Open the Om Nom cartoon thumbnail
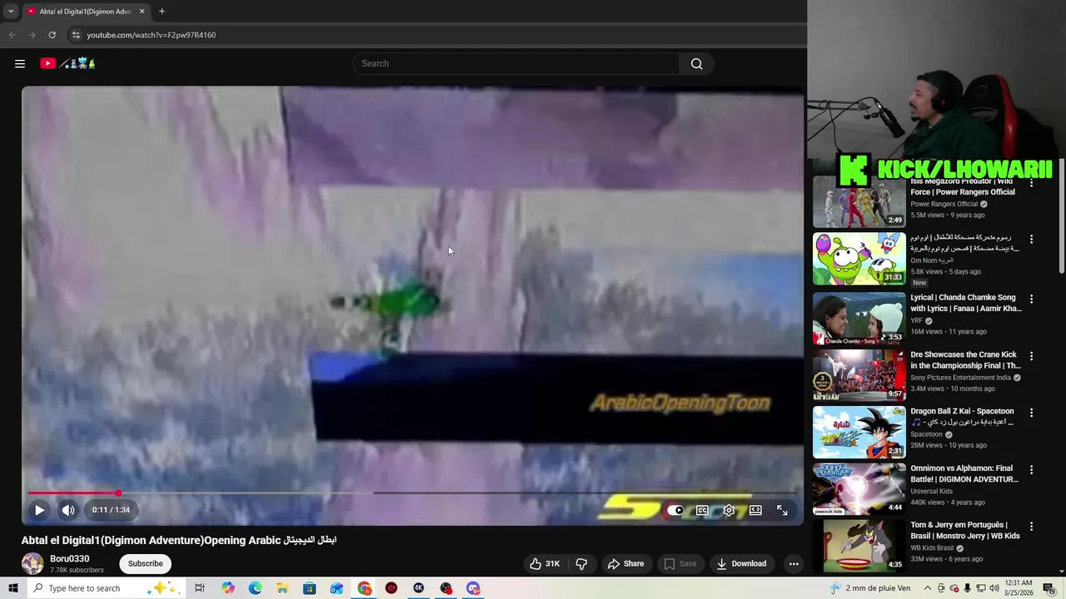The image size is (1066, 599). [x=859, y=259]
